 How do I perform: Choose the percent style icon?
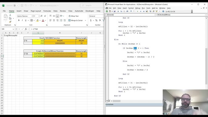96,20
